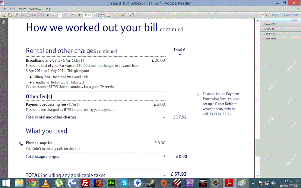Go to previous page arrow
The height and width of the screenshot is (188, 301).
[x=48, y=15]
